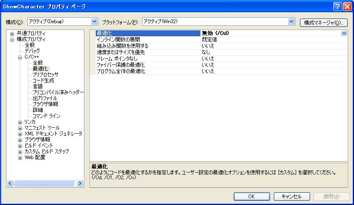354x205 pixels.
Task: Click the 既定値 value for インライン関数の展開
Action: [209, 40]
